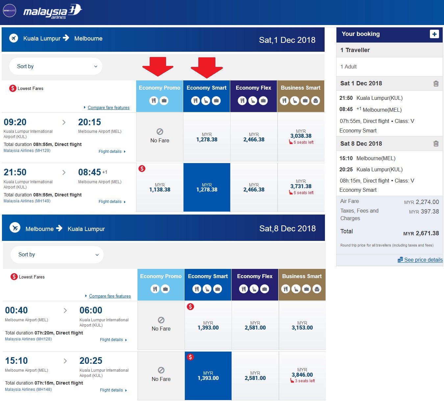Open the return Sort by dropdown
Screen dimensions: 444x404
pyautogui.click(x=57, y=255)
